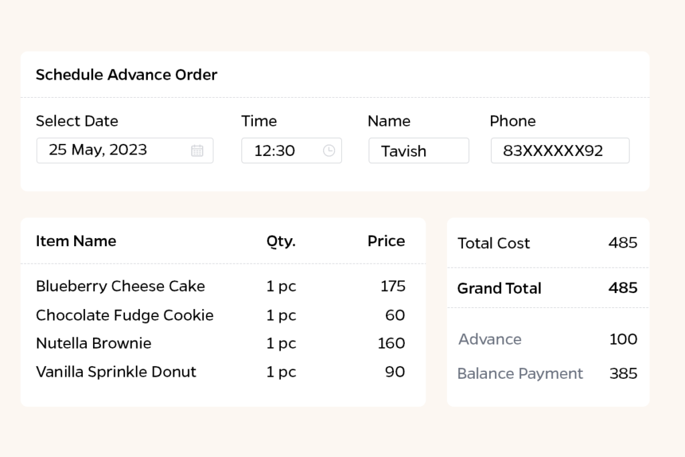Click the 1 pc quantity for Nutella Brownie
The width and height of the screenshot is (685, 457).
(x=281, y=343)
